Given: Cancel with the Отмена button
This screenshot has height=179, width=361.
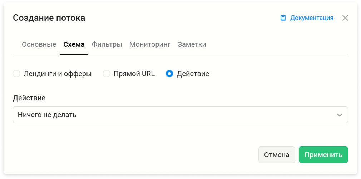Looking at the screenshot, I should click(x=277, y=155).
